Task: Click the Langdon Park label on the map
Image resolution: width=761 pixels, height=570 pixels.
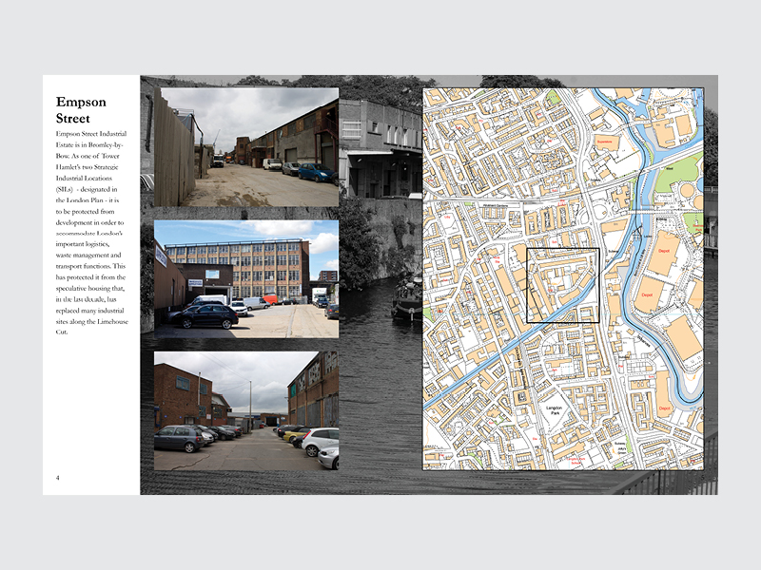Action: (x=553, y=409)
